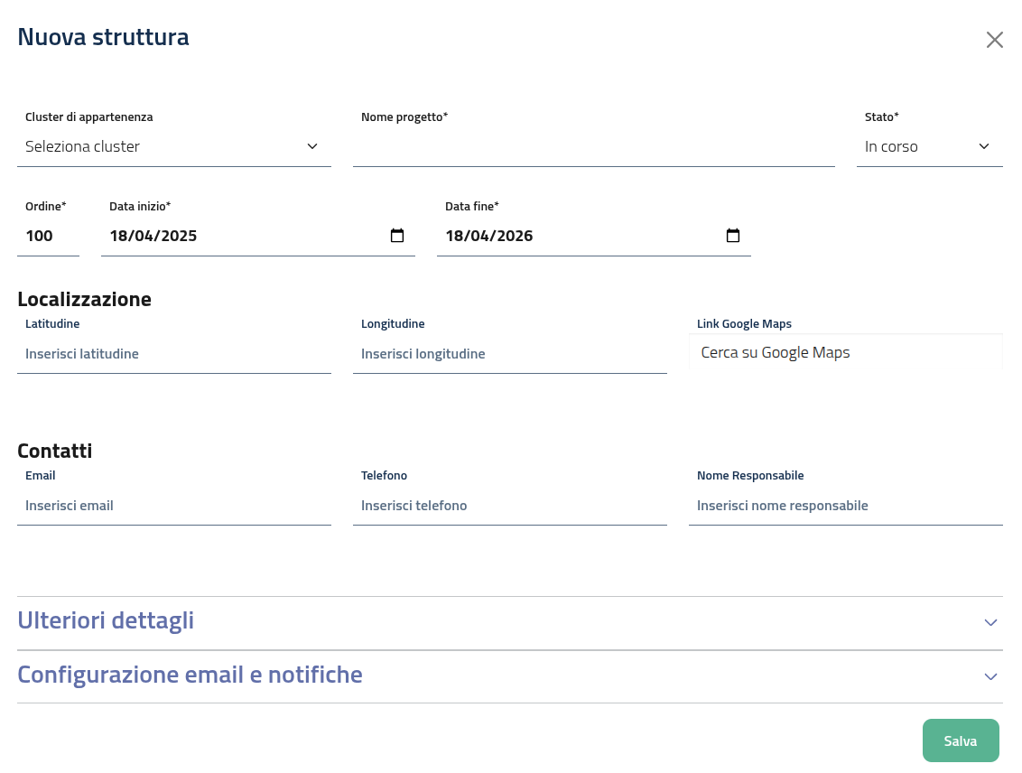Focus the Nome Responsabile field
1022x773 pixels.
pyautogui.click(x=845, y=506)
